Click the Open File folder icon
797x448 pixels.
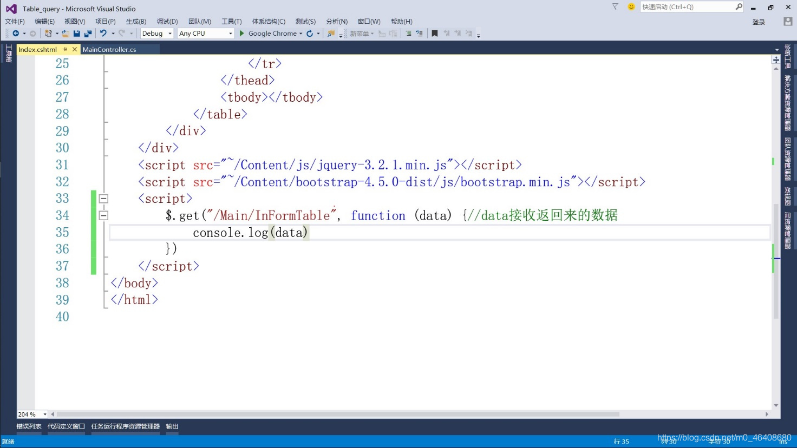[x=65, y=34]
